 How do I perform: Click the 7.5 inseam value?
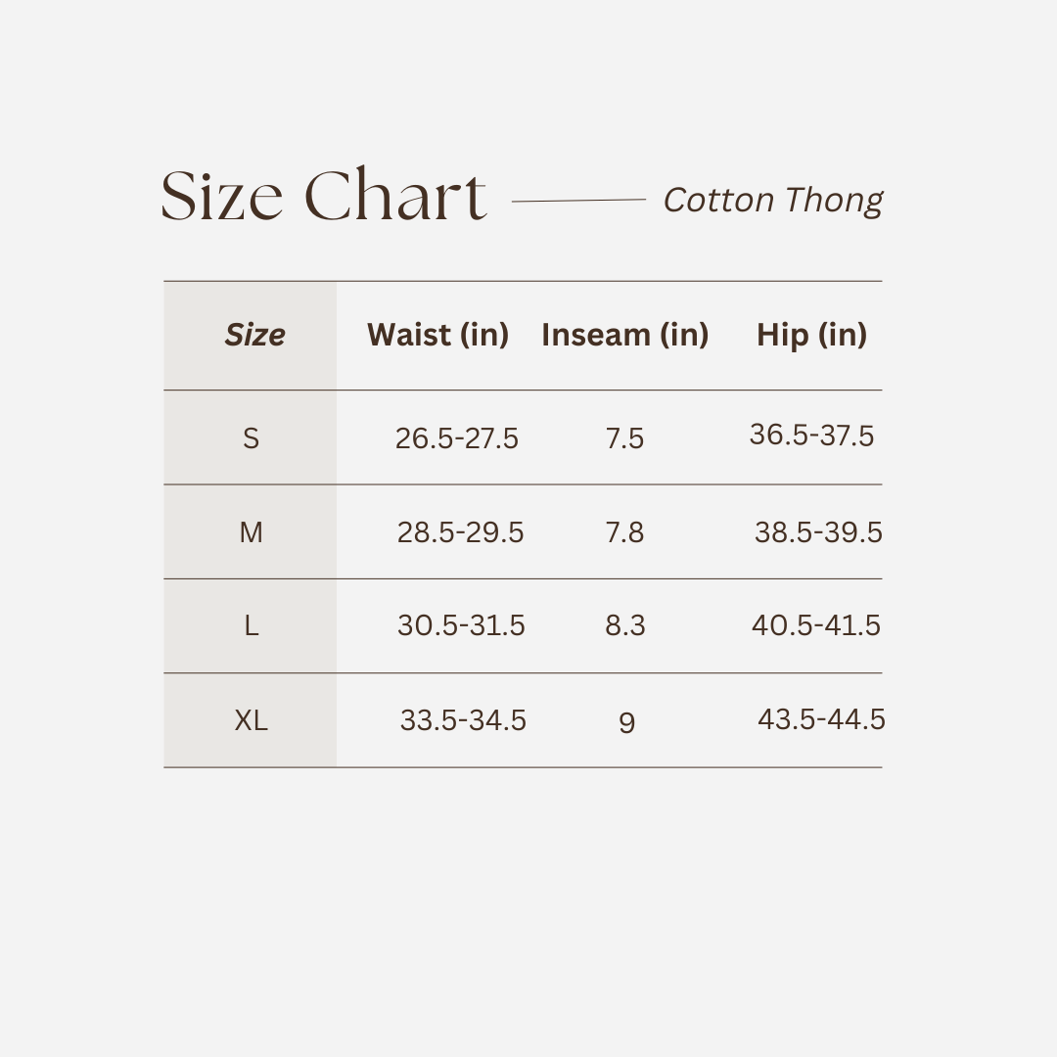pyautogui.click(x=624, y=438)
